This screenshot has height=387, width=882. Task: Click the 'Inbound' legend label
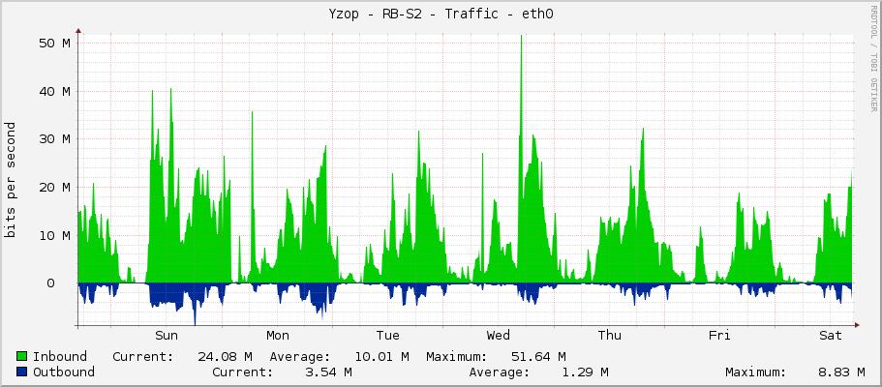point(60,357)
